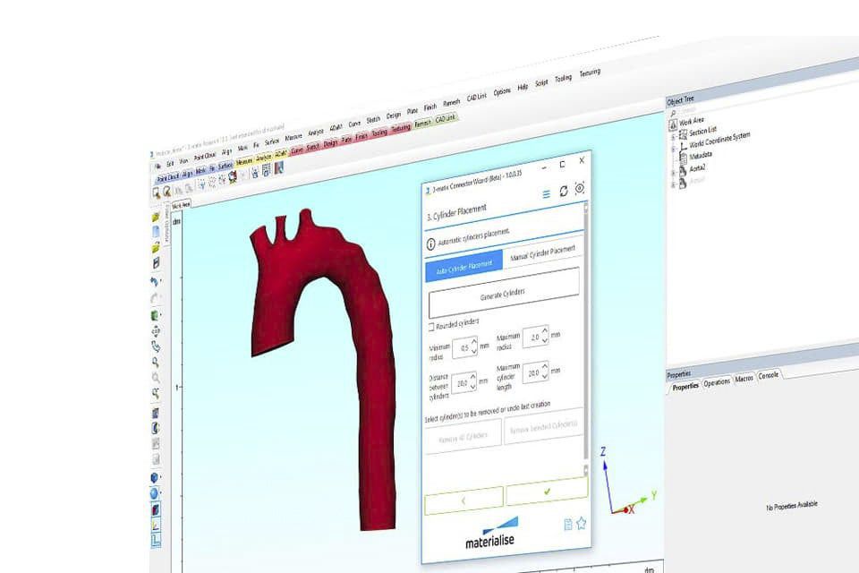Click the info icon next to automatic cylinders placement
This screenshot has width=859, height=573.
click(430, 243)
